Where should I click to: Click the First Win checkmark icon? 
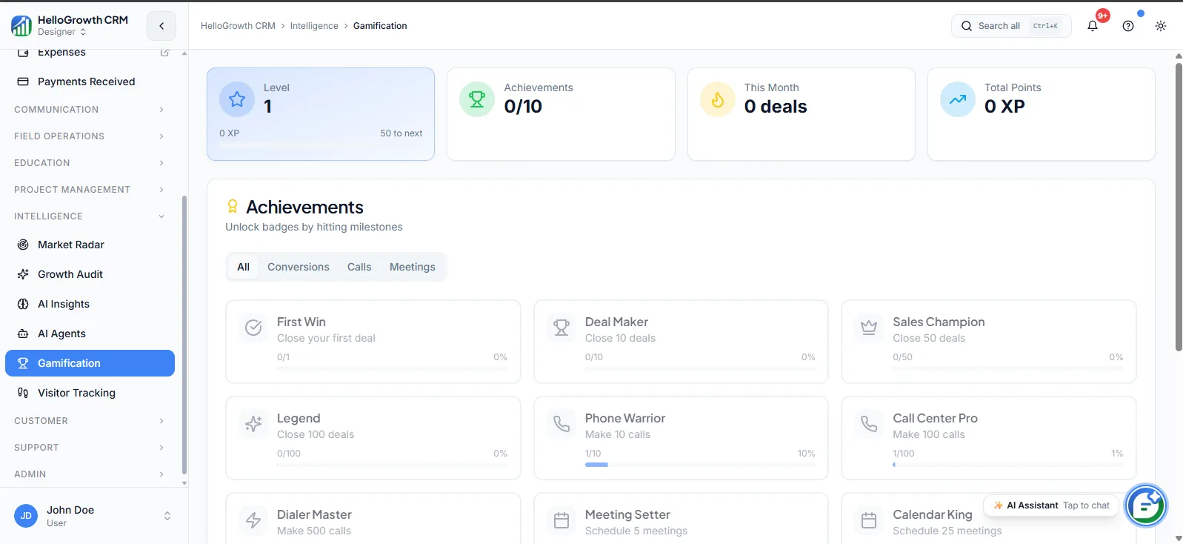(253, 328)
